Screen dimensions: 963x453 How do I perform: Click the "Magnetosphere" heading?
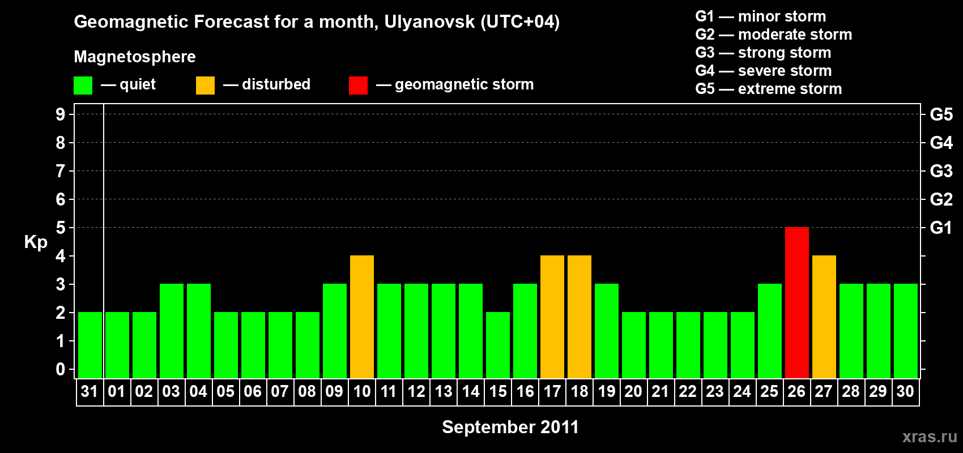click(135, 57)
